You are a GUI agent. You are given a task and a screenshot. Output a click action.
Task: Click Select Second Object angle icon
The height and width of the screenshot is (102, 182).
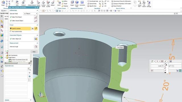tap(36, 21)
